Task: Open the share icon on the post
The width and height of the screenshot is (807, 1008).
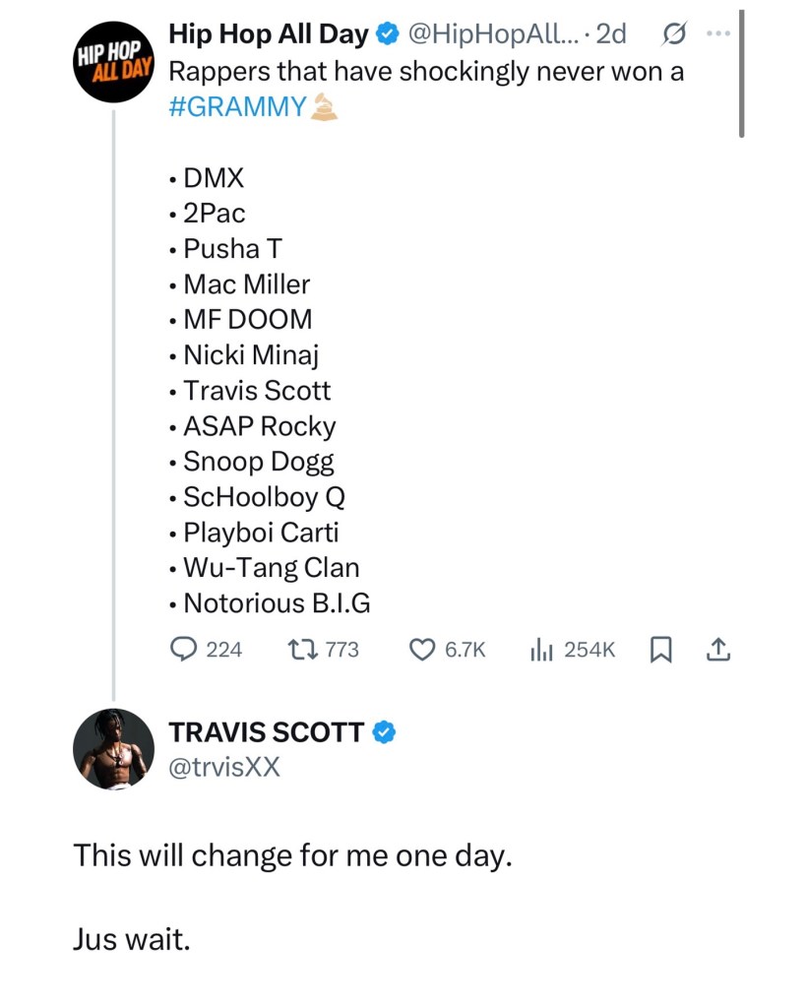Action: pos(718,649)
